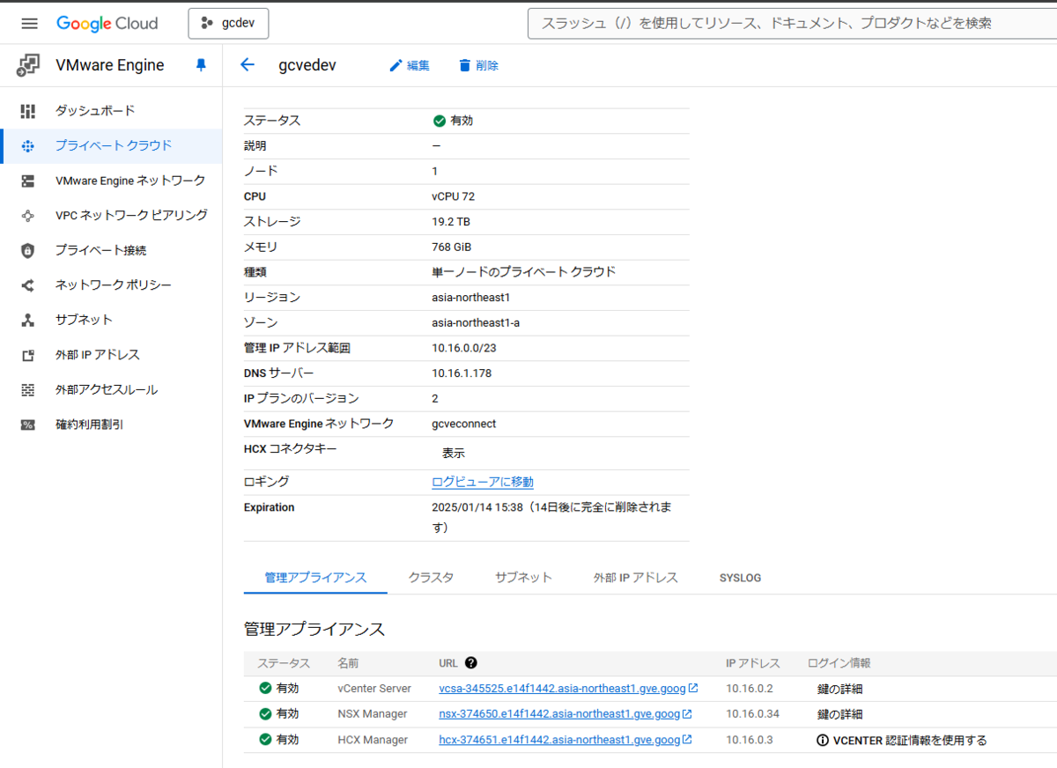Switch to the SYSLOG tab

740,578
